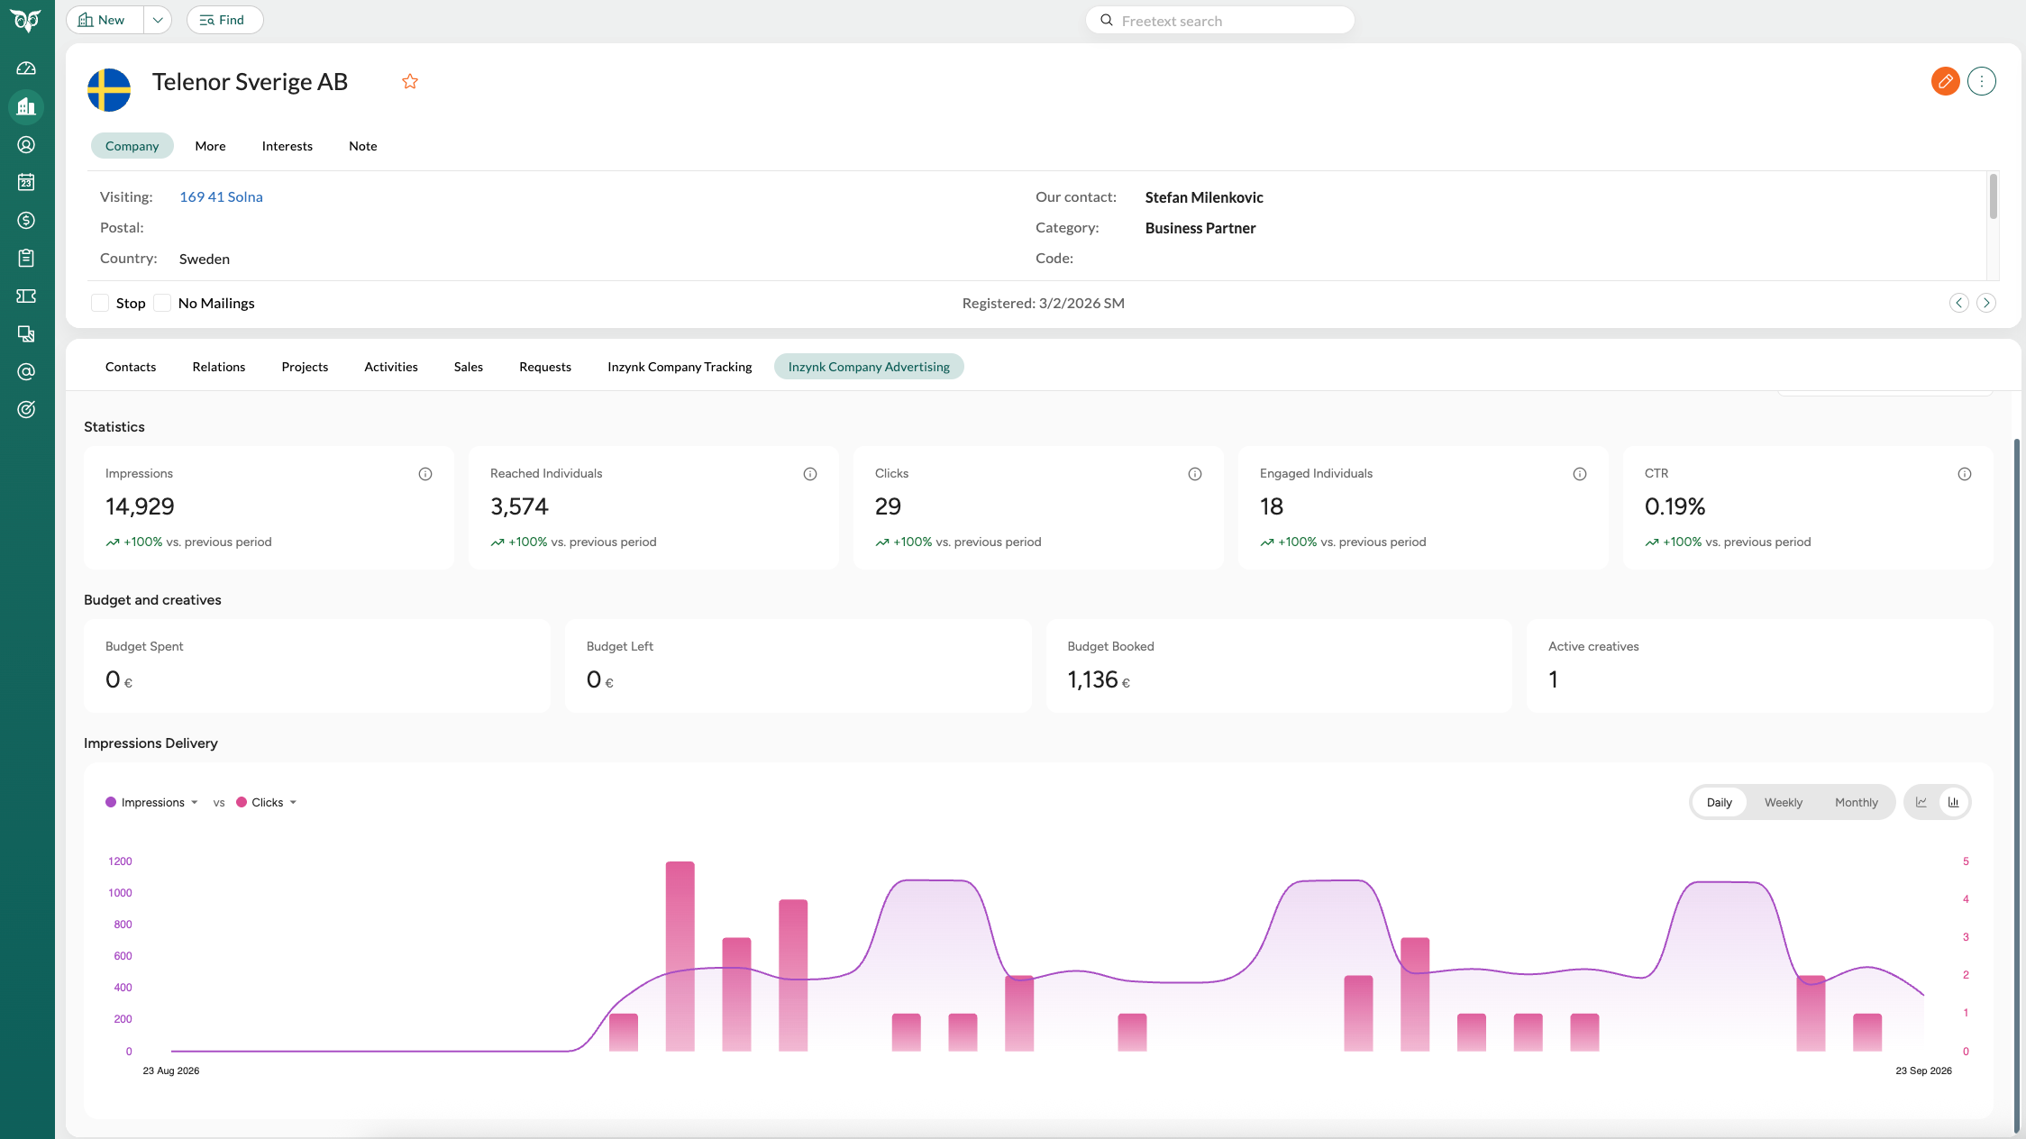Show info for CTR statistic
This screenshot has height=1139, width=2026.
1965,474
